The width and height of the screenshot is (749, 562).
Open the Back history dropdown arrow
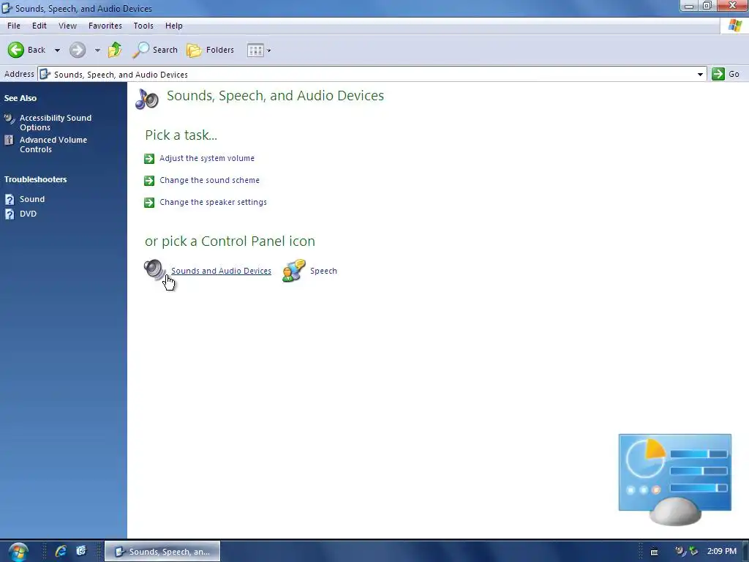57,50
